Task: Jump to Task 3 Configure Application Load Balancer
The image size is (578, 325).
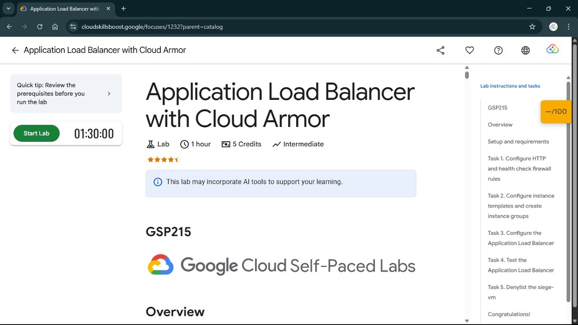Action: (521, 238)
